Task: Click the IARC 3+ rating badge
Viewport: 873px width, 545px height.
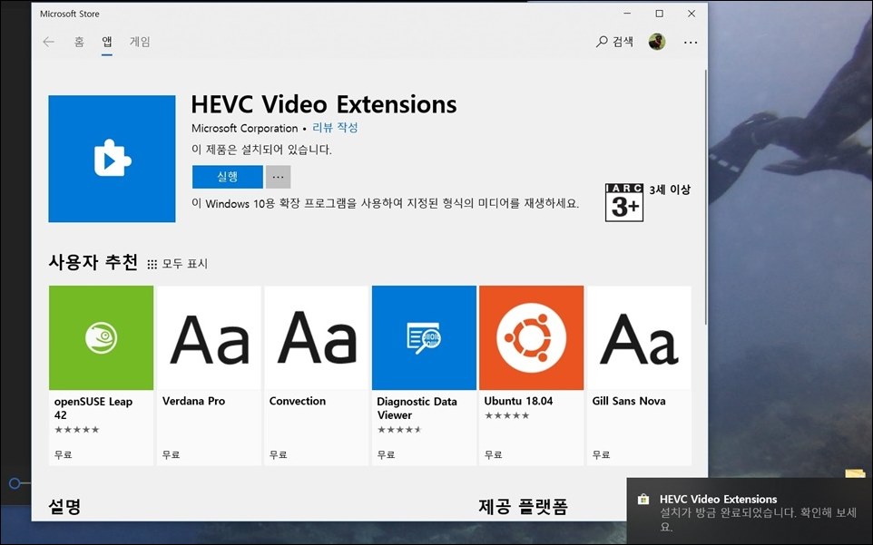Action: pyautogui.click(x=624, y=202)
